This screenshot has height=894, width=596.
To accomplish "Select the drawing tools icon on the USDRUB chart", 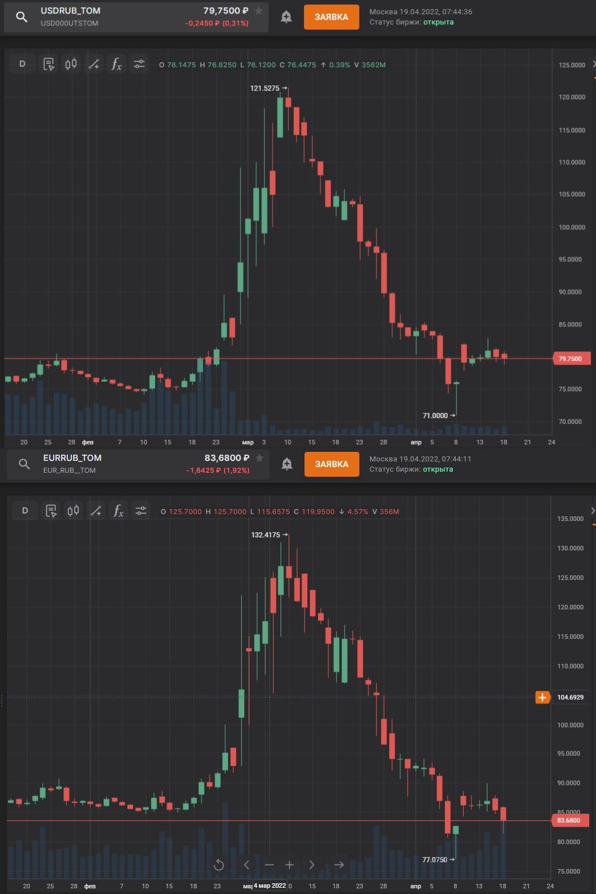I will (x=94, y=64).
